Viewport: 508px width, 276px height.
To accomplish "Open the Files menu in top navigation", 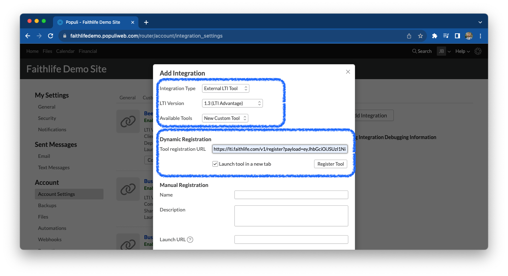I will tap(47, 51).
